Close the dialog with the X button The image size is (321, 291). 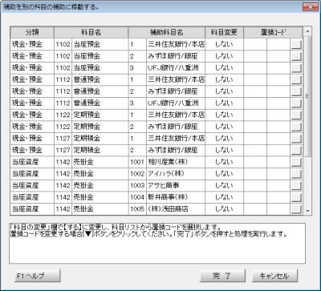311,7
